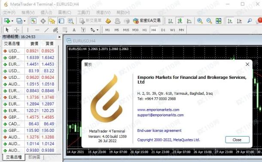The width and height of the screenshot is (262, 162).
Task: Select the Fibonacci retracement tool
Action: [65, 30]
